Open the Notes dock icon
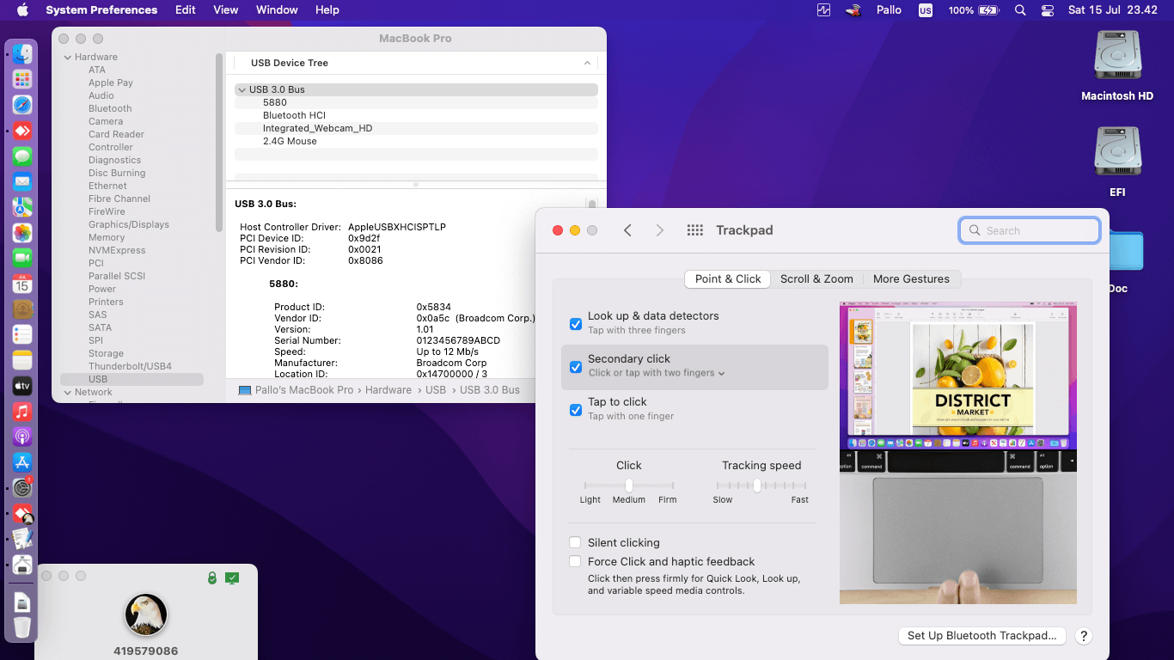Viewport: 1174px width, 660px height. (x=22, y=360)
